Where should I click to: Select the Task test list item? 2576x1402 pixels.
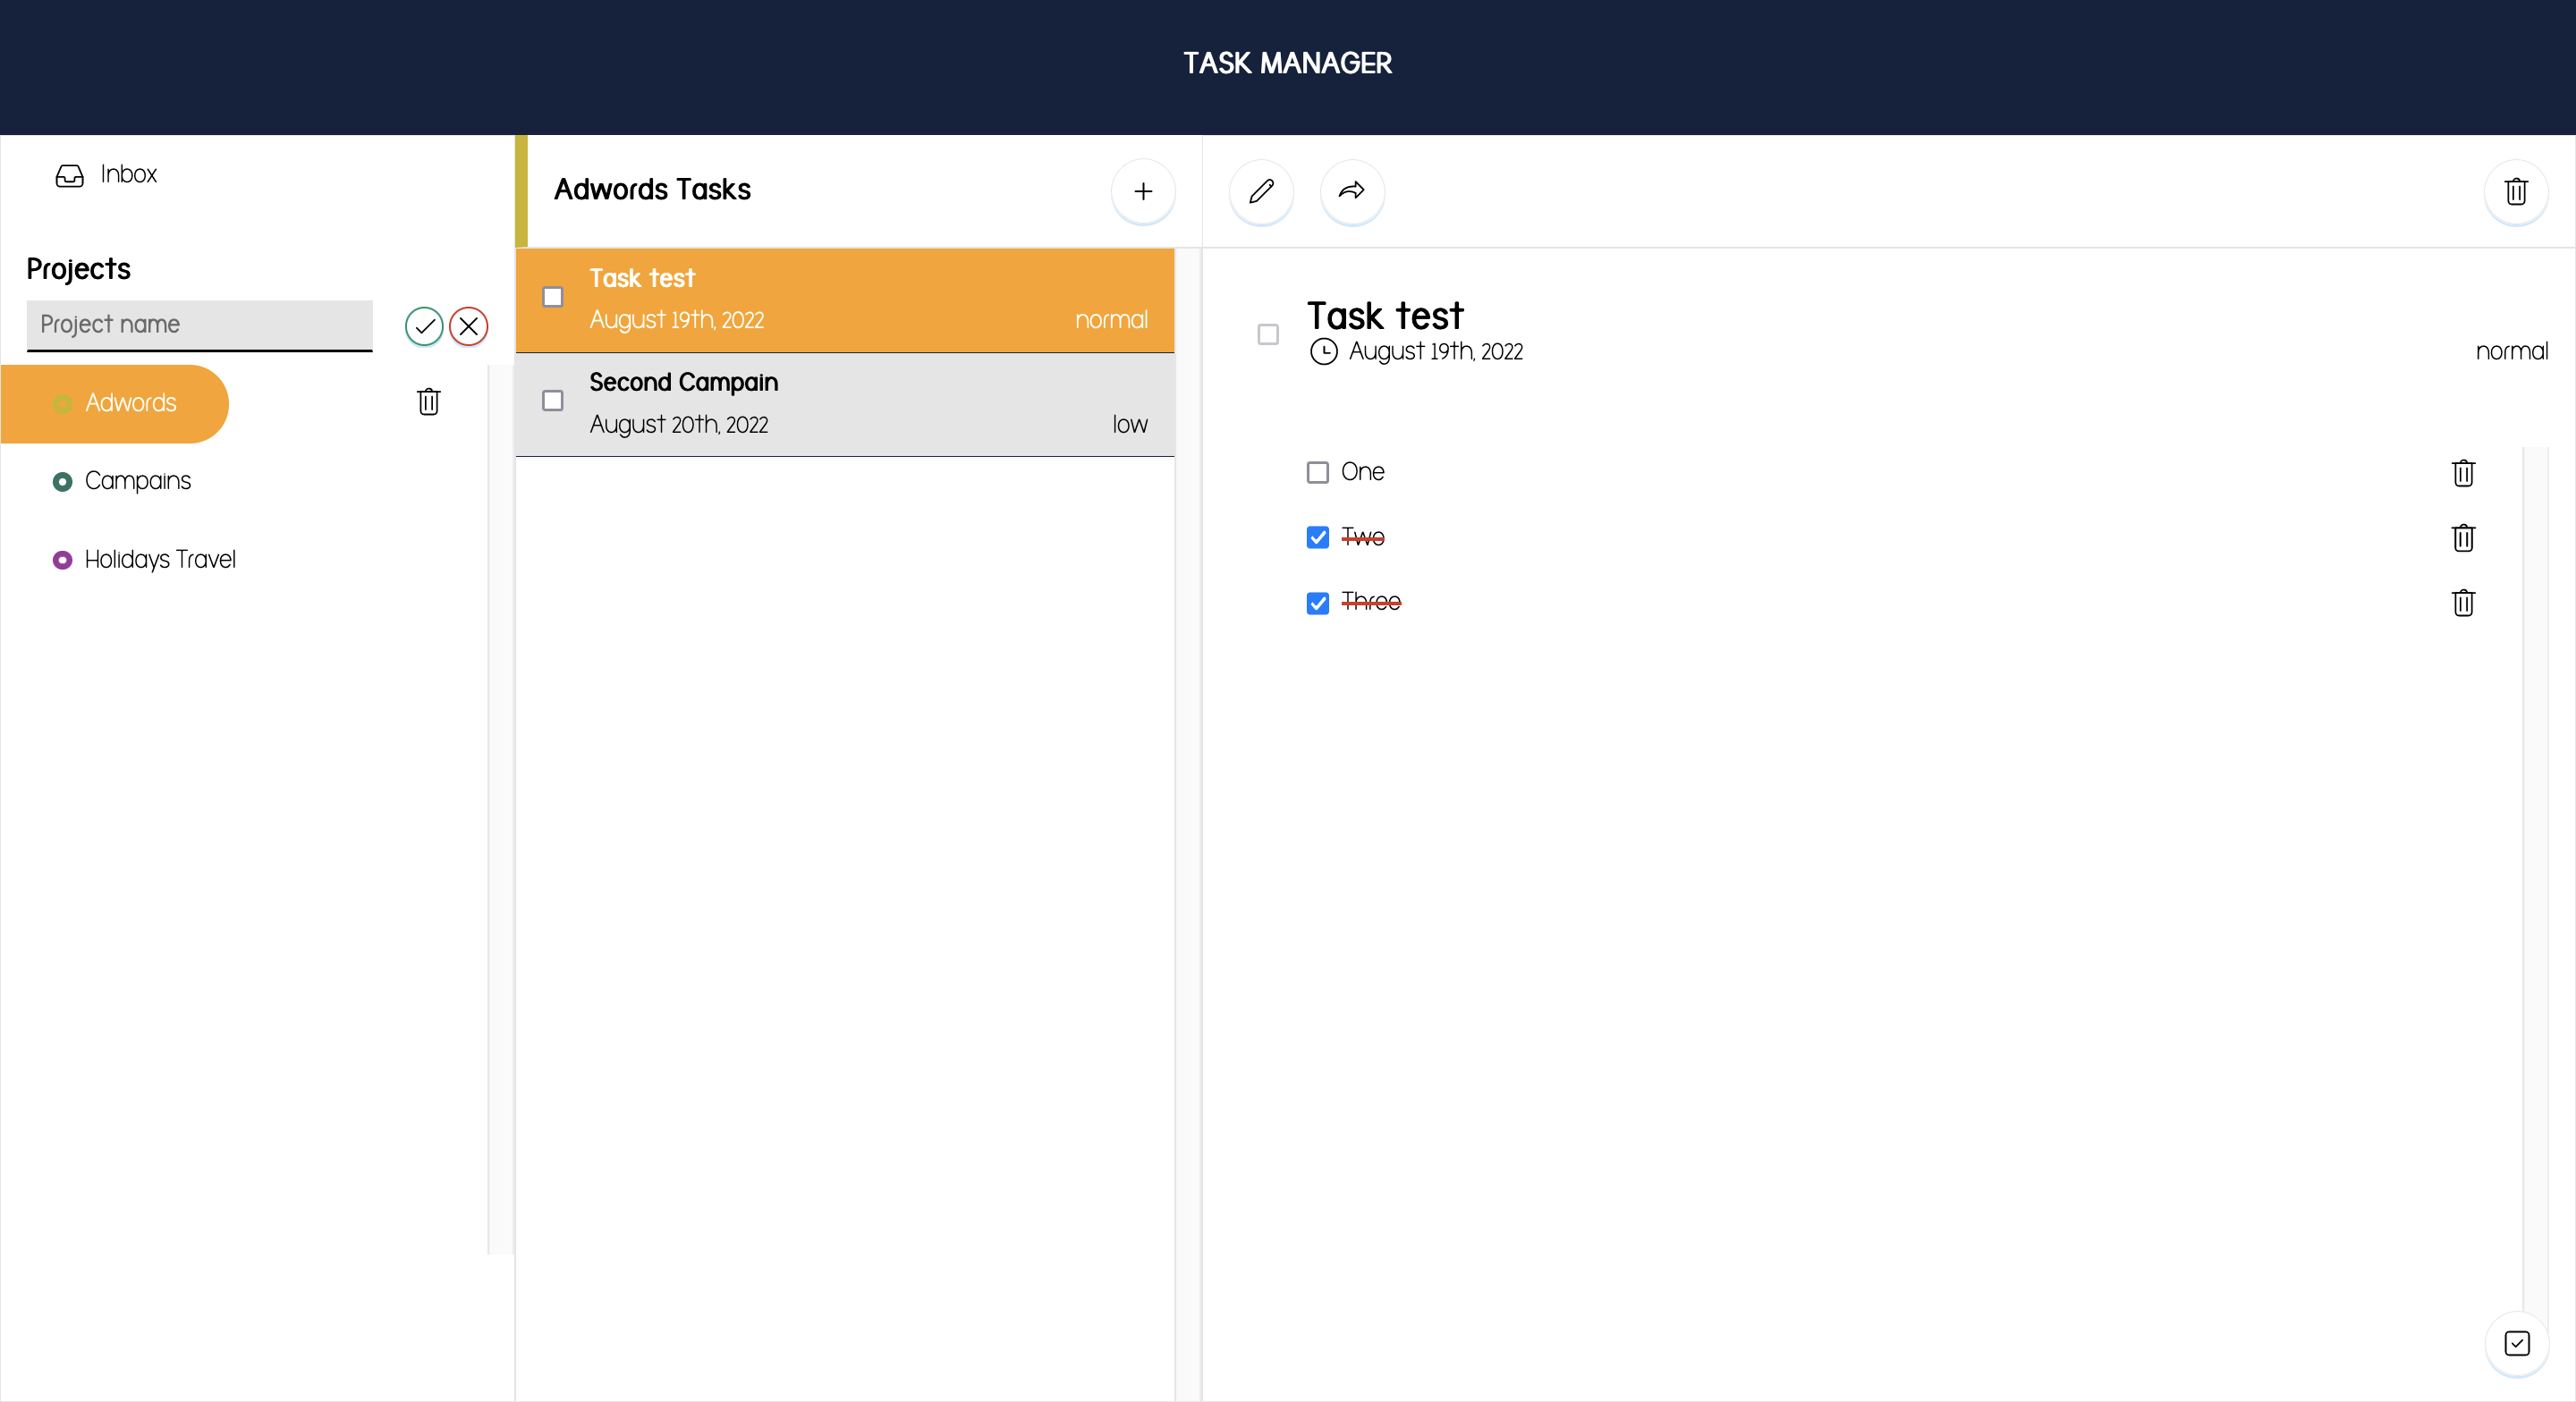click(844, 300)
